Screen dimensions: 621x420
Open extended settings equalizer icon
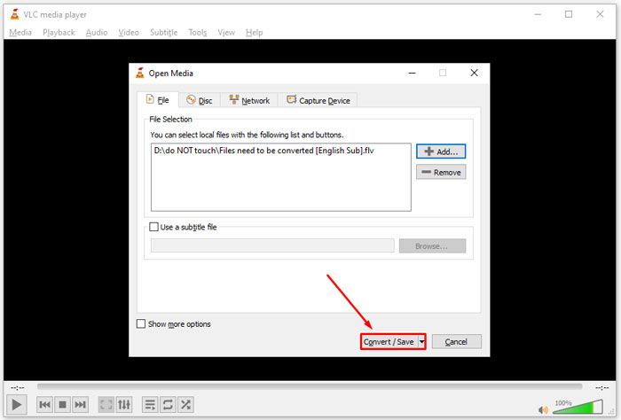(x=124, y=405)
